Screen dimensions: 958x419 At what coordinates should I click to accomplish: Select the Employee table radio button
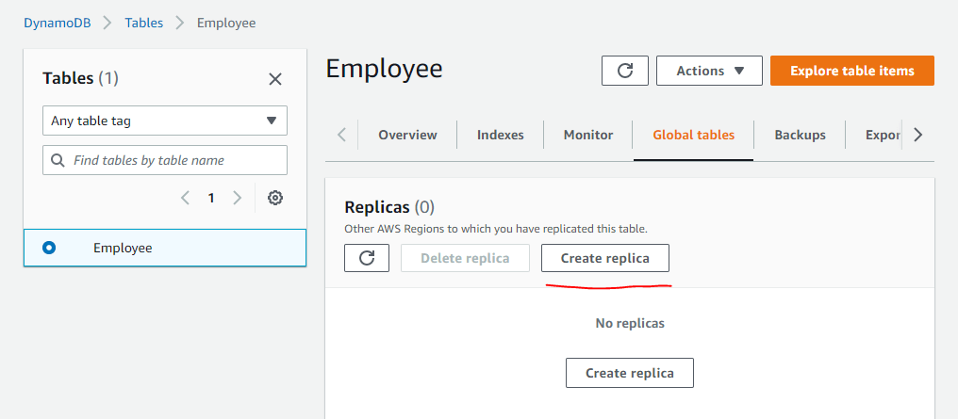49,248
